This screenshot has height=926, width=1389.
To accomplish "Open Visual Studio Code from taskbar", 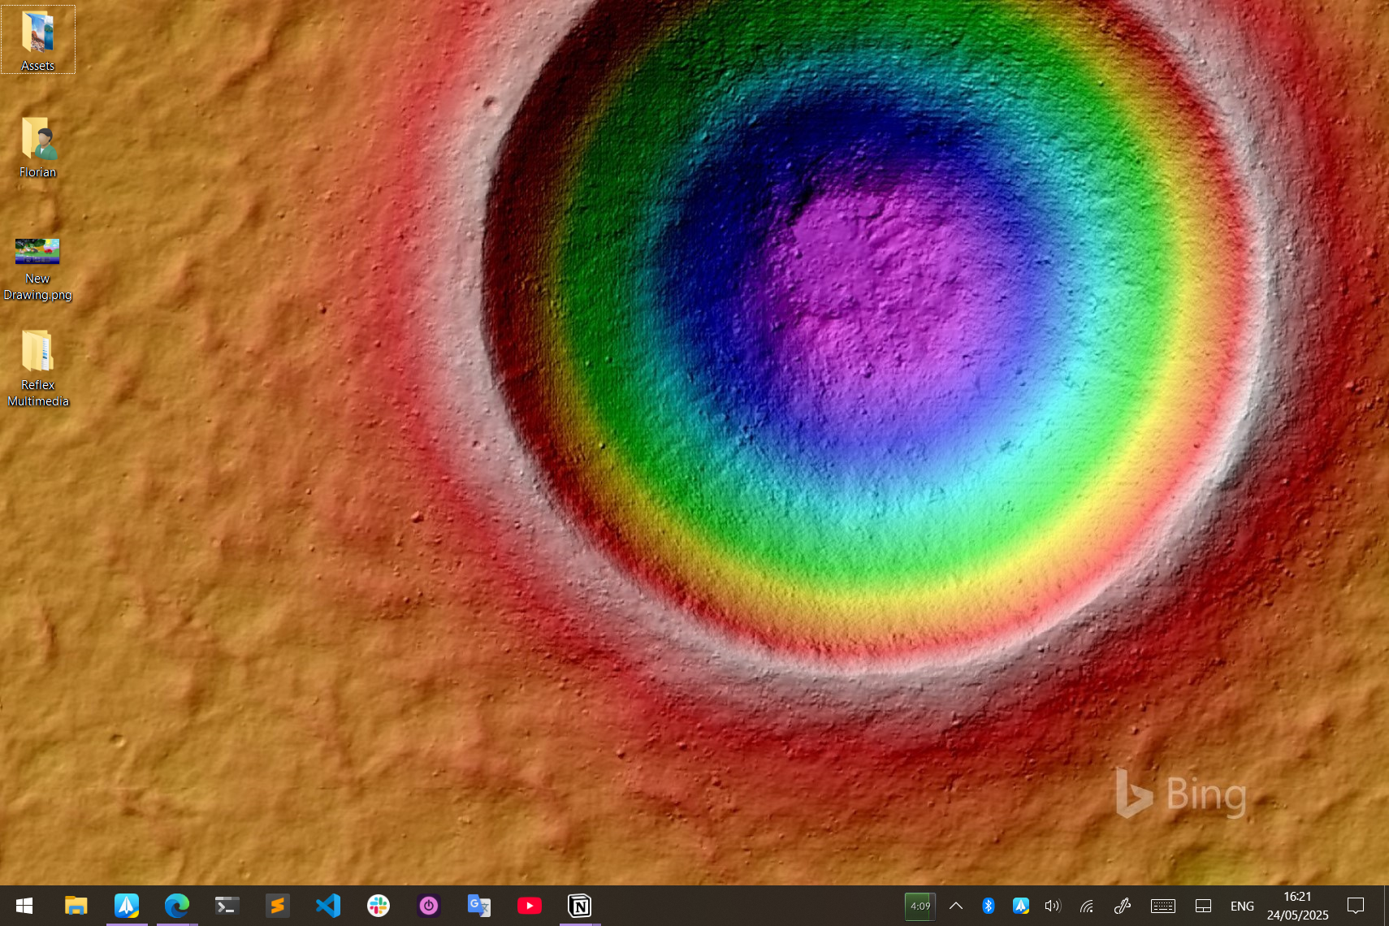I will [x=327, y=906].
